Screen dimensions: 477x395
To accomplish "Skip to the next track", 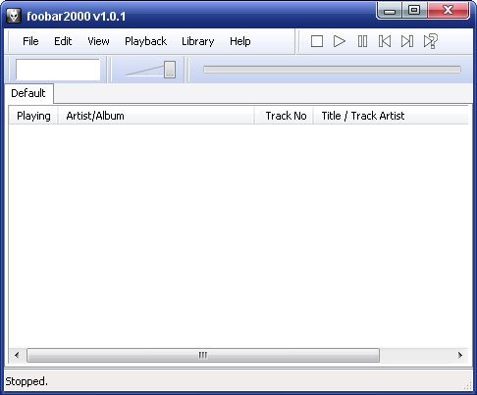I will point(407,41).
